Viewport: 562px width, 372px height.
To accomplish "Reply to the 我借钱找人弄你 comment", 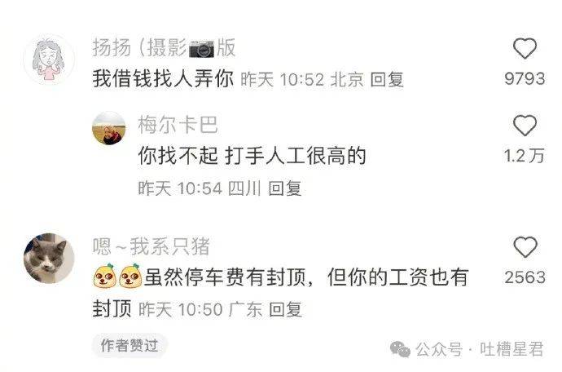I will (x=387, y=79).
